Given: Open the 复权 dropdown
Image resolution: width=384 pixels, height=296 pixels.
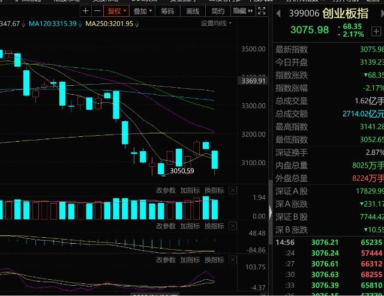Looking at the screenshot, I should [x=116, y=11].
